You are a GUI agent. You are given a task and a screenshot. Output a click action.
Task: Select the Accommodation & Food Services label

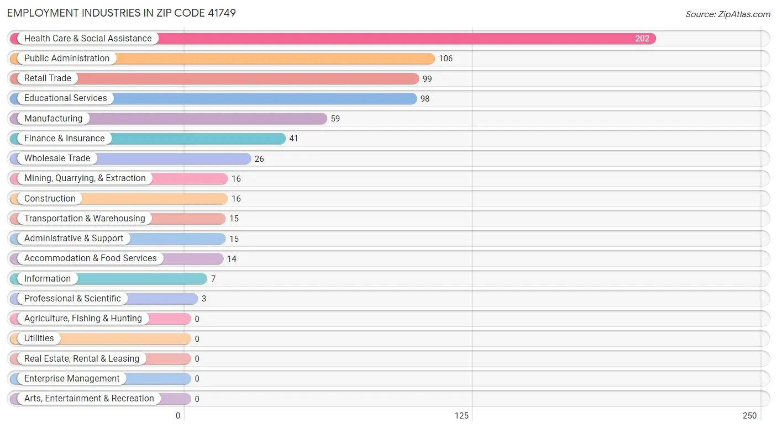(91, 258)
